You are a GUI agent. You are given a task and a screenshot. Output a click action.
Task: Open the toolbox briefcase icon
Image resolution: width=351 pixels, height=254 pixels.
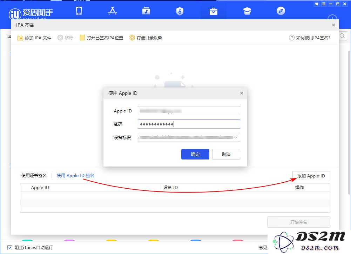(x=213, y=11)
